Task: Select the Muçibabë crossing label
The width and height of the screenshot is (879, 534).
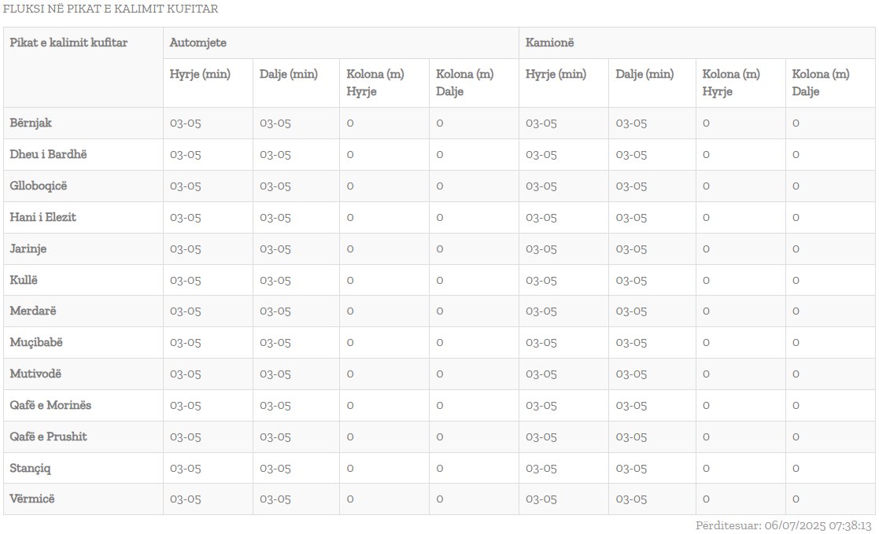Action: [36, 342]
